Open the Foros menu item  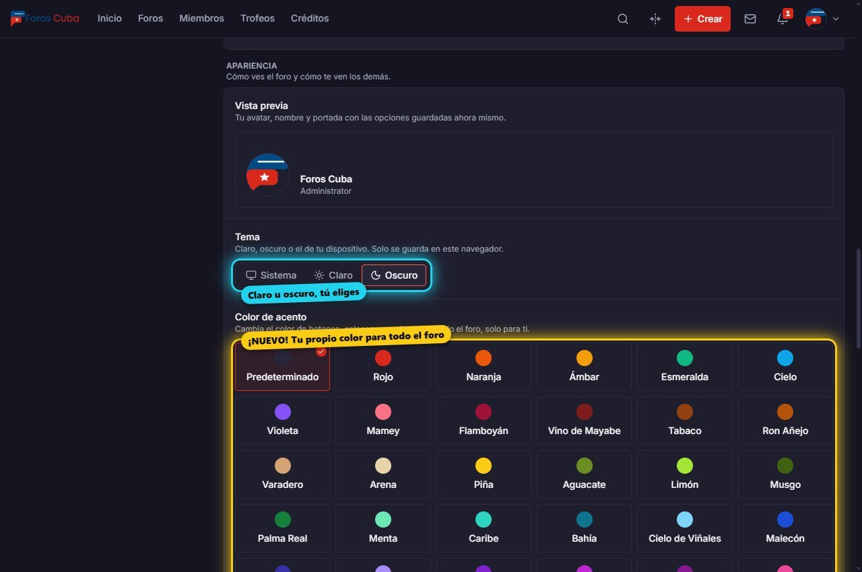pyautogui.click(x=151, y=18)
